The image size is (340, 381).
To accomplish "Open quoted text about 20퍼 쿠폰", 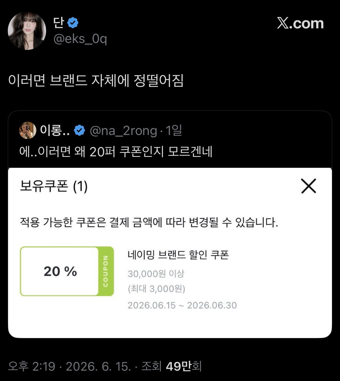I will (116, 151).
